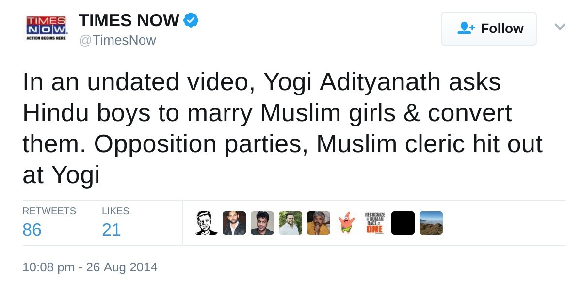581x283 pixels.
Task: Expand the tweet options chevron
Action: click(x=560, y=27)
